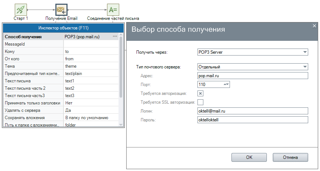Click the Инспектор объектов (F11) title bar
The image size is (320, 171).
tap(63, 28)
